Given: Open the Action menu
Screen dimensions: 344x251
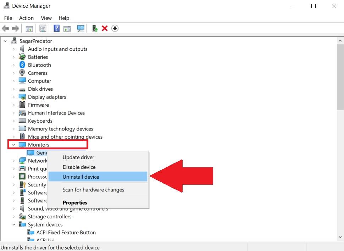Looking at the screenshot, I should point(26,18).
